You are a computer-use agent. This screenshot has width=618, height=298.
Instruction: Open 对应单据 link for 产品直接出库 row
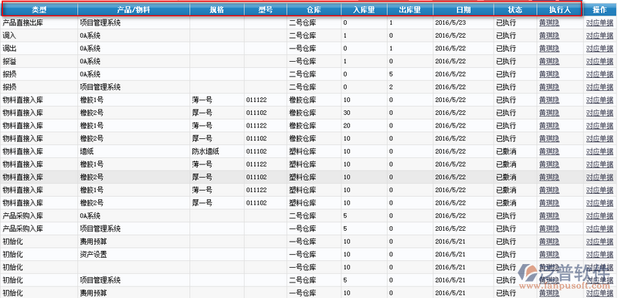coord(599,23)
